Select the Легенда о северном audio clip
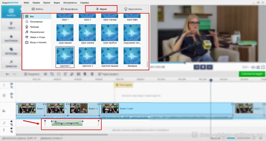 click(x=67, y=123)
